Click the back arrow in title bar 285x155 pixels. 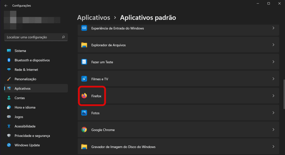pos(6,6)
